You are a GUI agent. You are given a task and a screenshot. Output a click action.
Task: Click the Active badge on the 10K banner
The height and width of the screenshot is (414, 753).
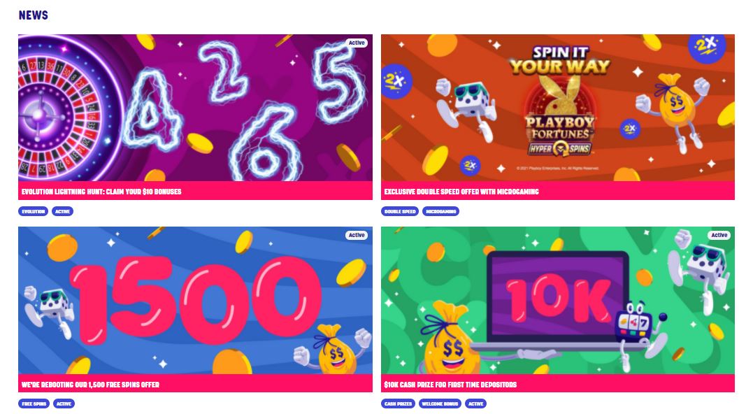tap(719, 236)
